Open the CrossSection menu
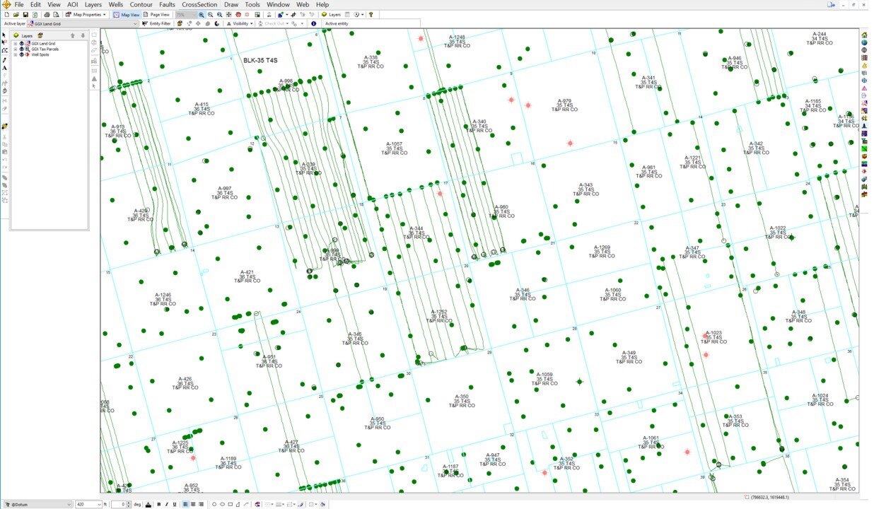 tap(199, 4)
